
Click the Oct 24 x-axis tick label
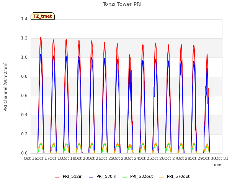tap(132, 158)
